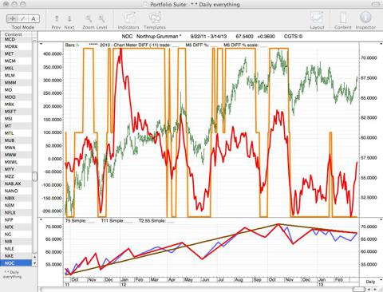Viewport: 383px width, 292px height.
Task: Select MDRX in the symbol list
Action: click(16, 46)
